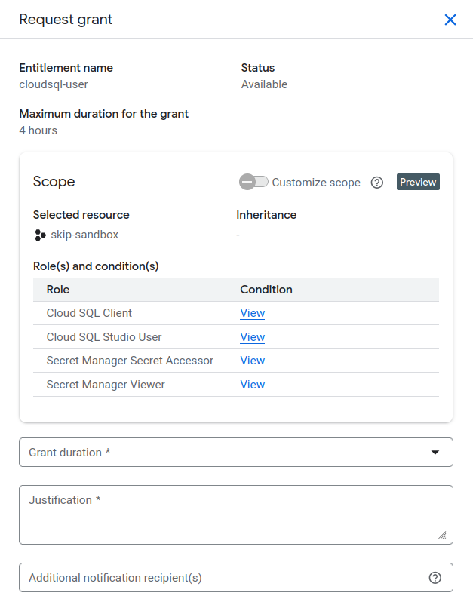Click the Preview badge in Scope

point(418,182)
